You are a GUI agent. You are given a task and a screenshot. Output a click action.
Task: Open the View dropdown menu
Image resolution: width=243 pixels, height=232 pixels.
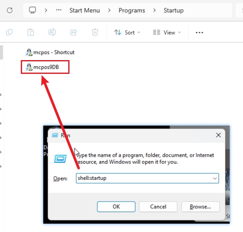[167, 33]
